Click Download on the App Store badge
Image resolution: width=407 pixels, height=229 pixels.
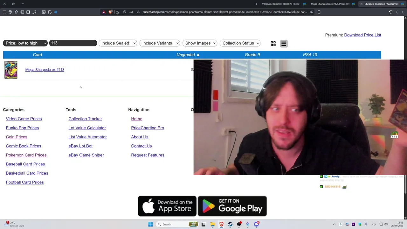coord(167,206)
